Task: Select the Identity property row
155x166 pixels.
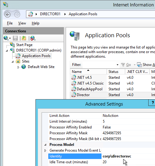Action: pyautogui.click(x=75, y=156)
